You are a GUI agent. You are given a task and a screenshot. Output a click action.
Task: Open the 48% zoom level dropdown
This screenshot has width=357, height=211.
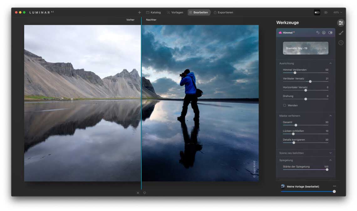click(x=338, y=13)
